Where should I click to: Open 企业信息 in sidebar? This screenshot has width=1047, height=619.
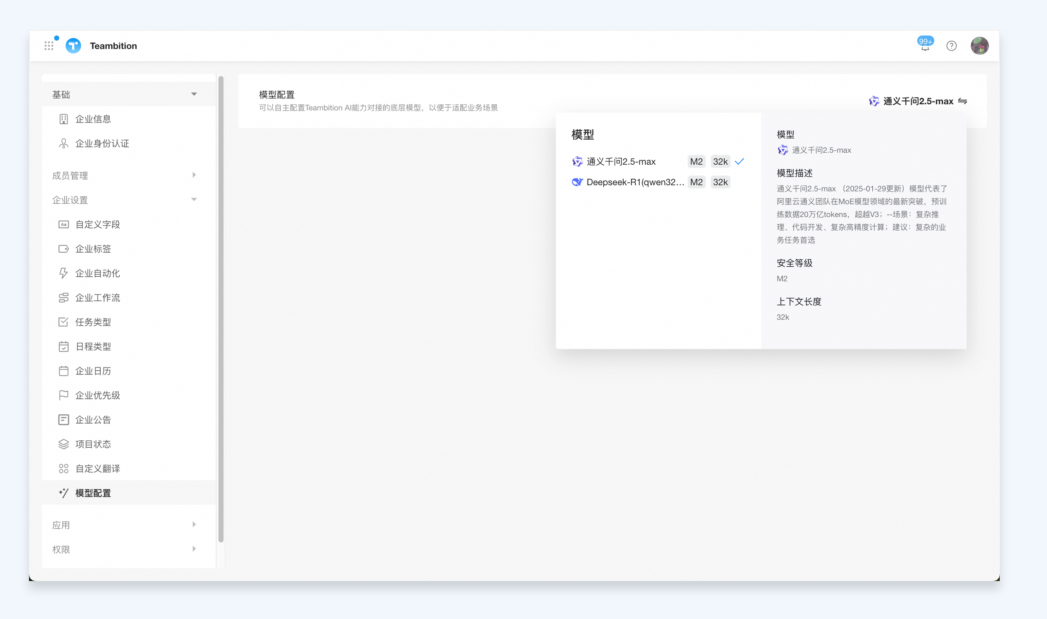pyautogui.click(x=129, y=119)
